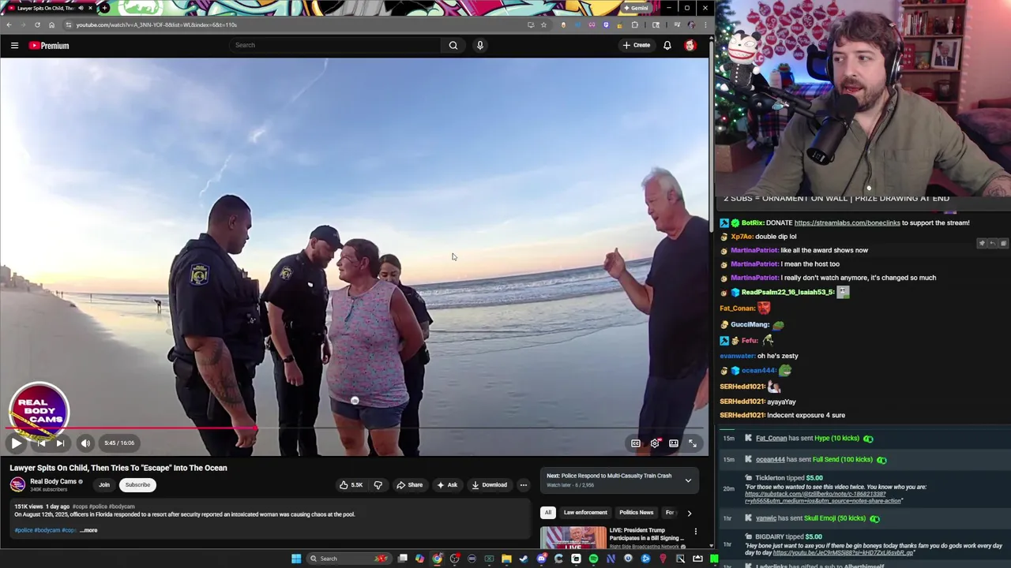The image size is (1011, 568).
Task: Skip to the next video in playlist
Action: (x=60, y=443)
